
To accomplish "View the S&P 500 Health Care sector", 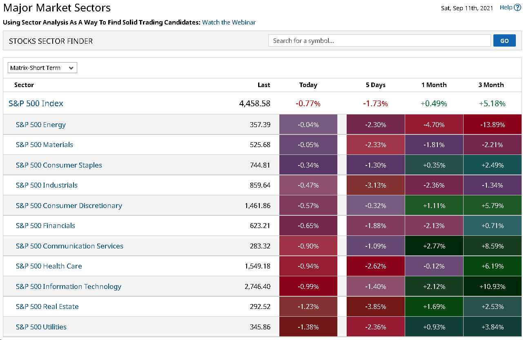I will click(x=49, y=266).
